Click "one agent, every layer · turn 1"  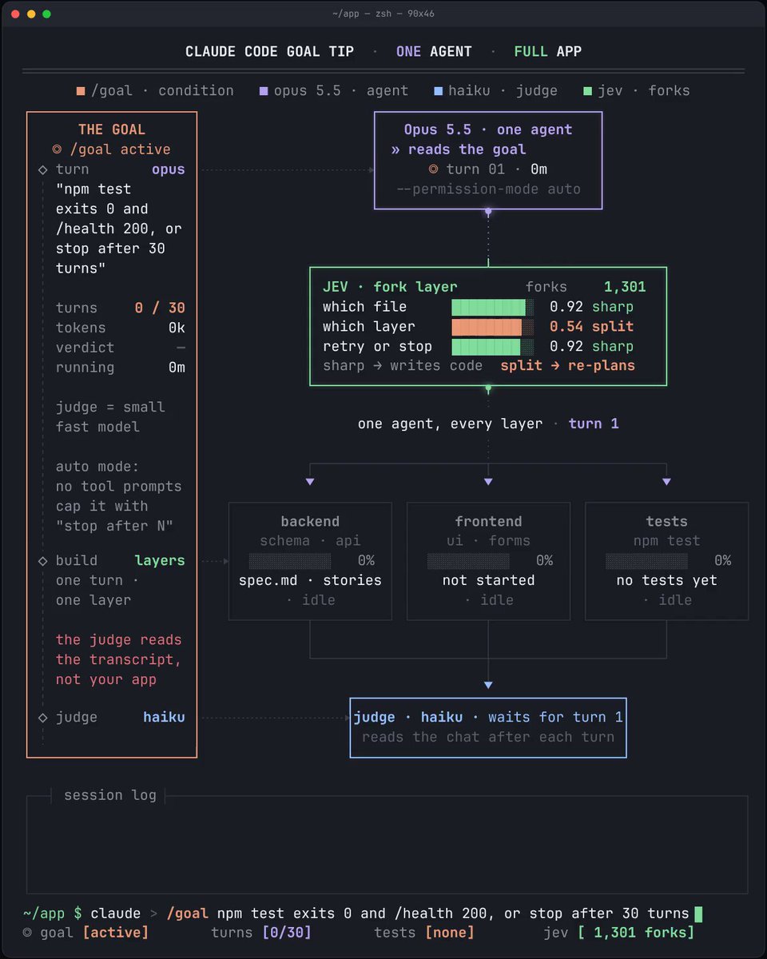[x=488, y=424]
